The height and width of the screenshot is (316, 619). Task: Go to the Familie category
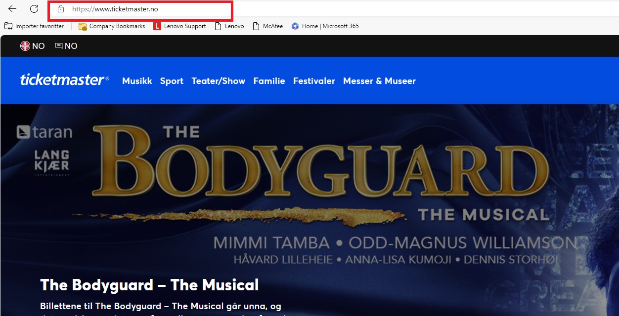[x=269, y=81]
